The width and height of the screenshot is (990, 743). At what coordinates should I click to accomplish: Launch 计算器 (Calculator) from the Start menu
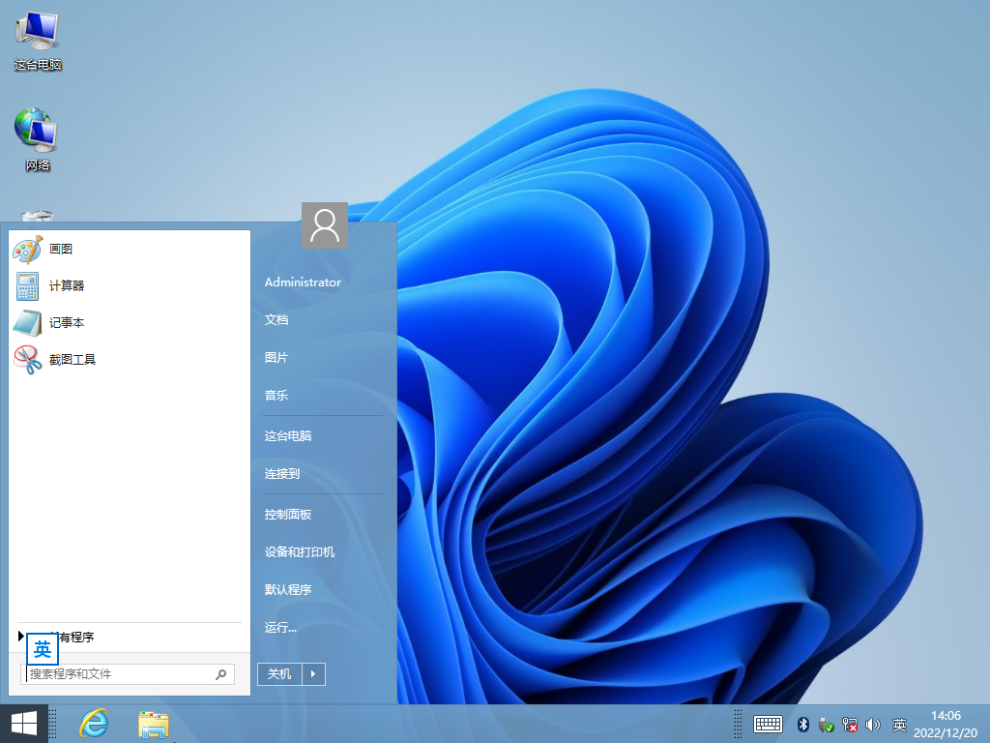tap(66, 286)
